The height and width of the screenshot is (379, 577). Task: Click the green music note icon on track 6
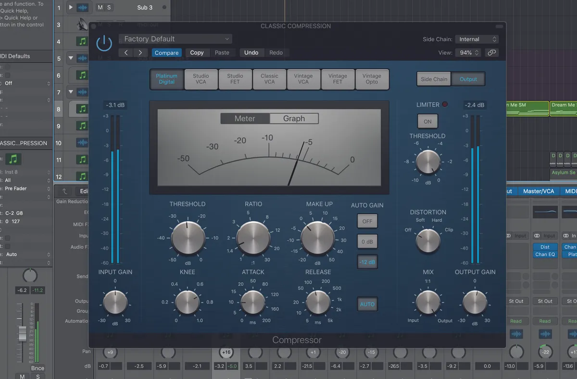pos(83,75)
